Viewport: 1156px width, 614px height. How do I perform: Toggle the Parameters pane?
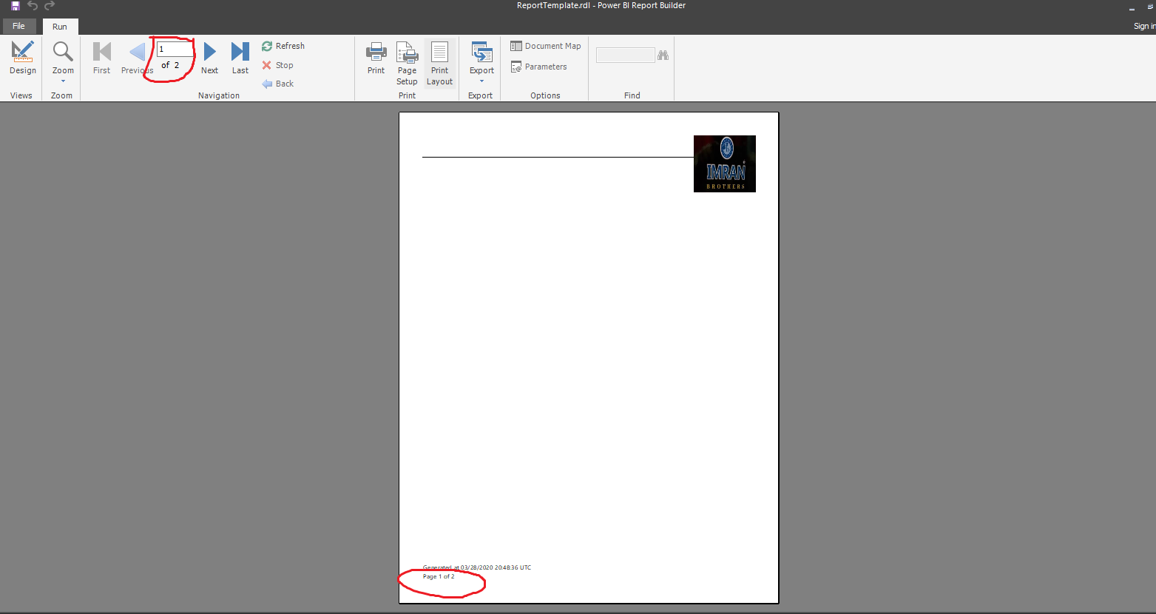coord(539,67)
